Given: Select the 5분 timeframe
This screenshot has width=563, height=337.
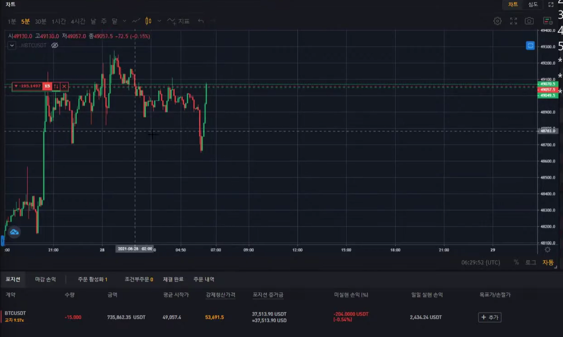Looking at the screenshot, I should (x=26, y=21).
